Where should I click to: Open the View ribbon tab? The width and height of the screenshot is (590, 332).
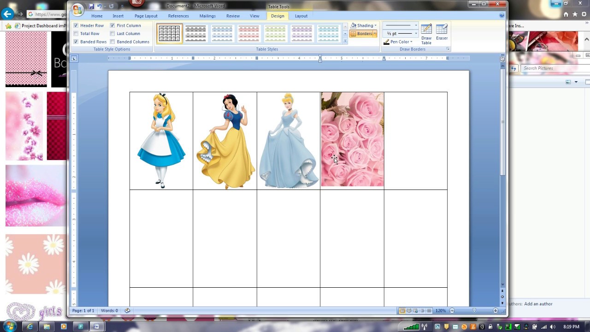(x=254, y=16)
